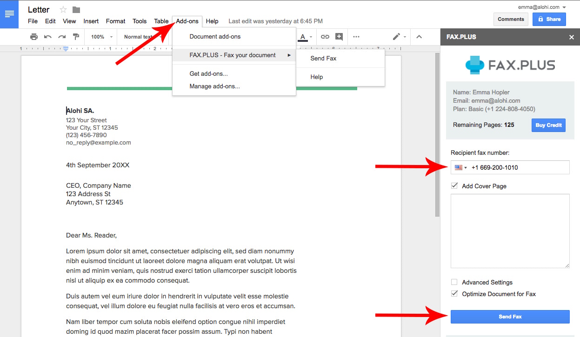Image resolution: width=580 pixels, height=337 pixels.
Task: Open the country flag selector dropdown
Action: [461, 168]
